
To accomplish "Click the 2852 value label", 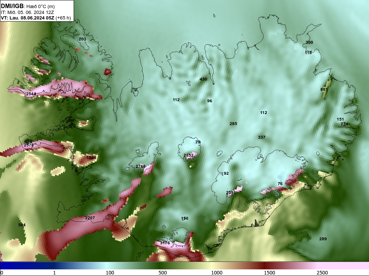I will 189,155.
